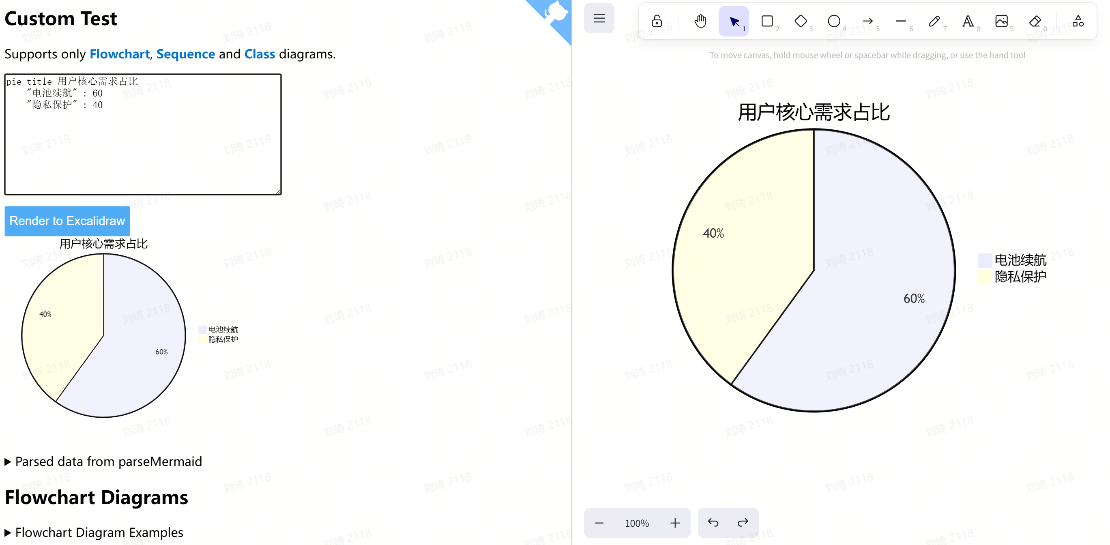Select the Text tool
1110x545 pixels.
pos(968,21)
